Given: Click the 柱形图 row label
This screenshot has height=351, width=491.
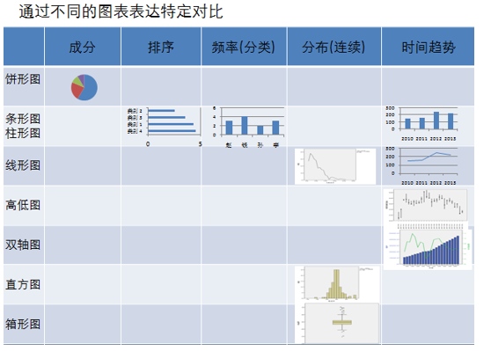Looking at the screenshot, I should click(23, 133).
